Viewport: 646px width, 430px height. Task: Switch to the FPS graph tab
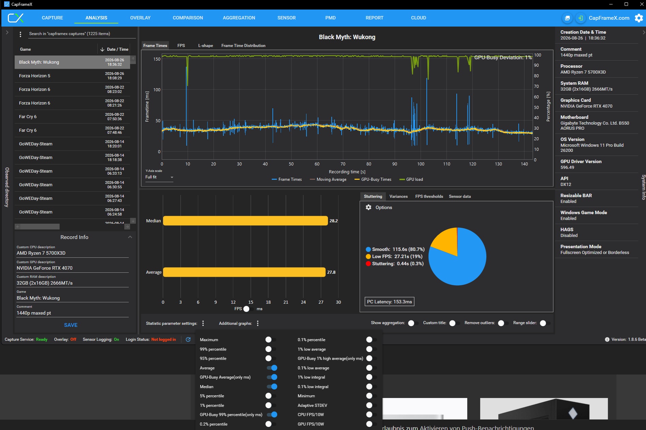181,46
